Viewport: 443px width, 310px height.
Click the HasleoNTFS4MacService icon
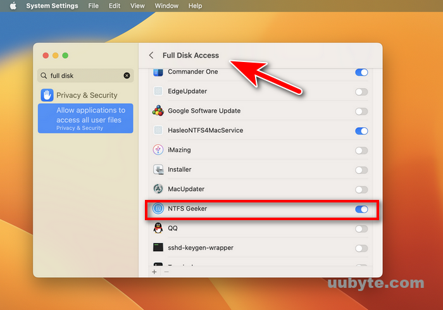click(x=158, y=130)
